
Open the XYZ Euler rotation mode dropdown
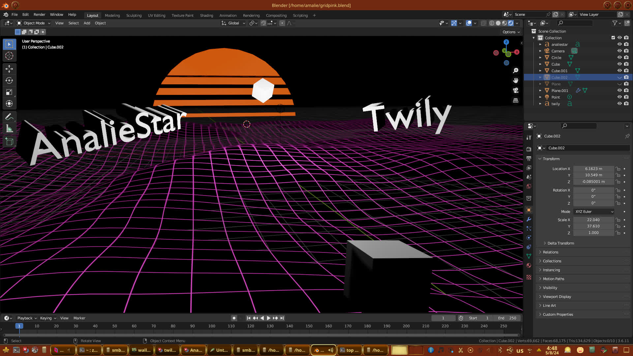[594, 212]
